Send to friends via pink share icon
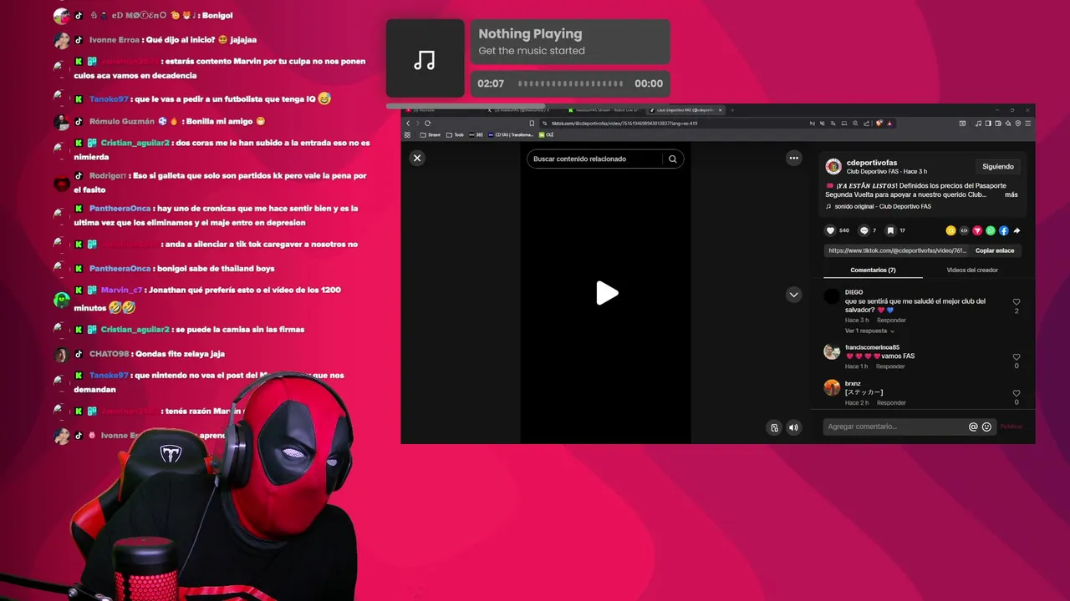 (x=977, y=230)
